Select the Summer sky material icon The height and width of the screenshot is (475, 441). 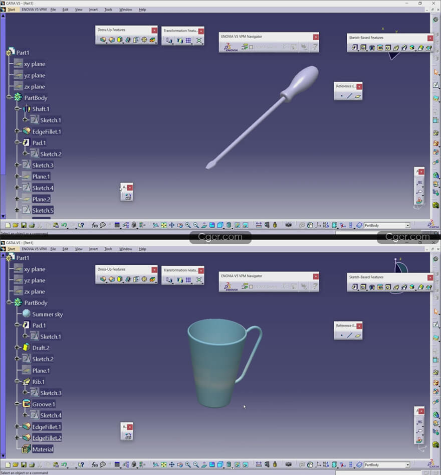click(27, 313)
